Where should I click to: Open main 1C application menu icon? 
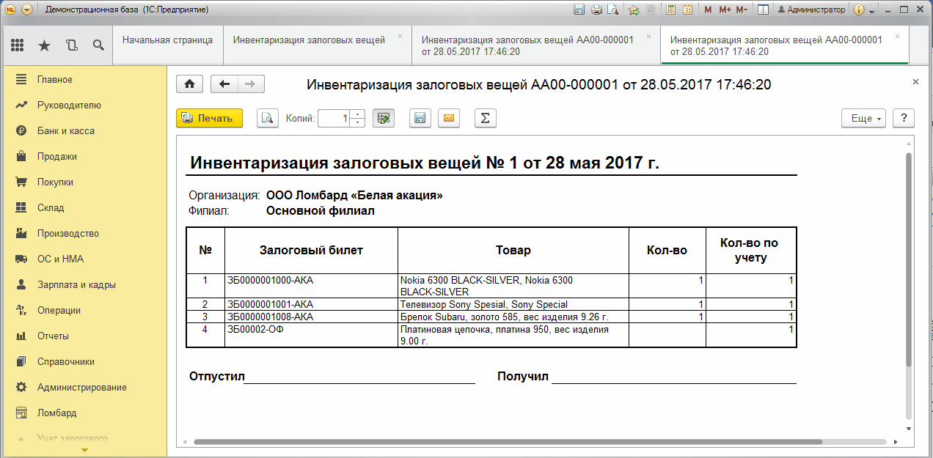[x=11, y=10]
